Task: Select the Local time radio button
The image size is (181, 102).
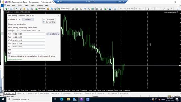Action: [x=44, y=20]
